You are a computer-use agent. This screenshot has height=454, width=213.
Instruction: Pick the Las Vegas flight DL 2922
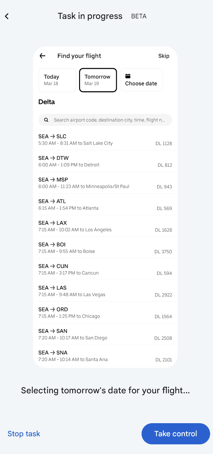click(x=105, y=291)
